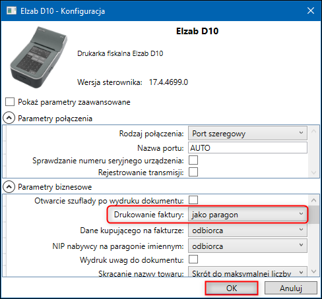
Task: Close the Elzab D10 configuration dialog
Action: click(311, 11)
